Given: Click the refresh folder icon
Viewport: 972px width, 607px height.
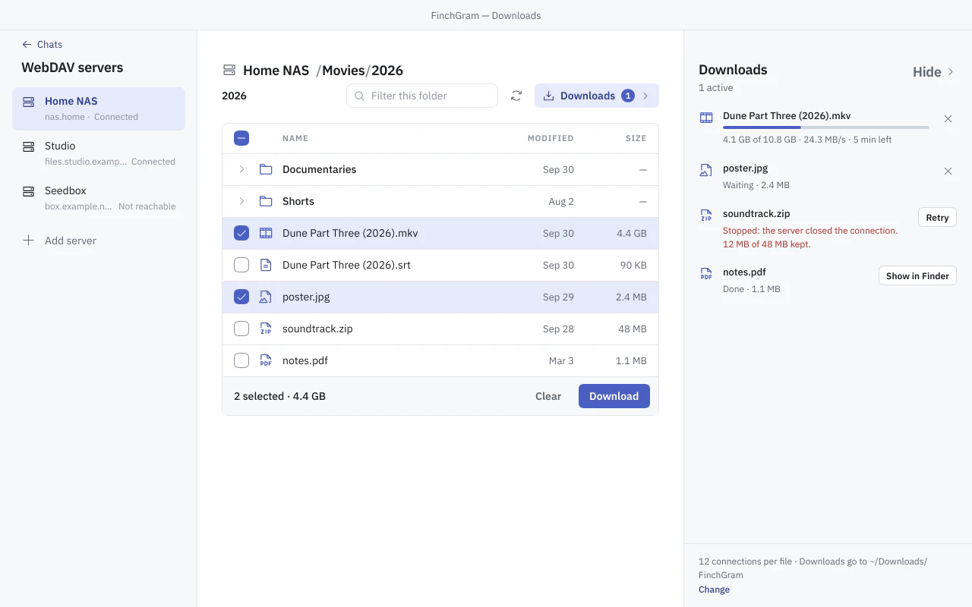Looking at the screenshot, I should click(516, 96).
